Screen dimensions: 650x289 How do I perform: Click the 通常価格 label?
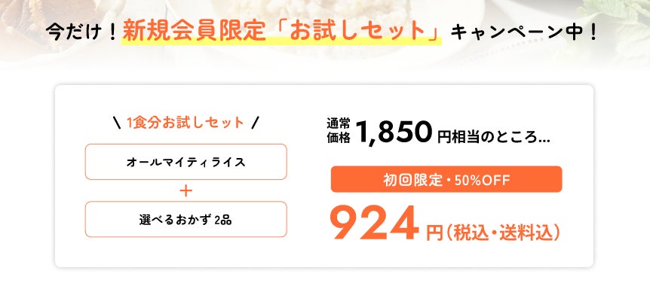(339, 131)
